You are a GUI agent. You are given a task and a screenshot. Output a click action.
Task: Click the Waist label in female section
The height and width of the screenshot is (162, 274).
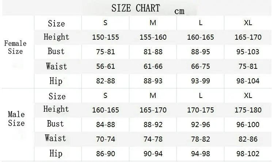56,66
